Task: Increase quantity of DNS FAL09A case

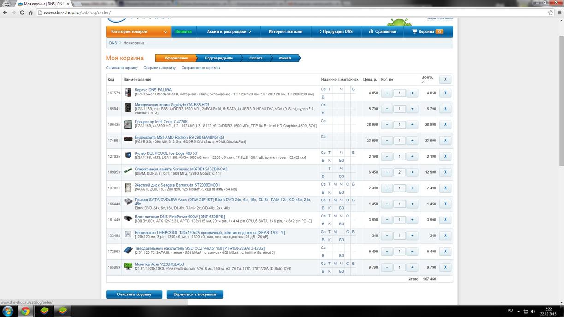Action: (x=412, y=93)
